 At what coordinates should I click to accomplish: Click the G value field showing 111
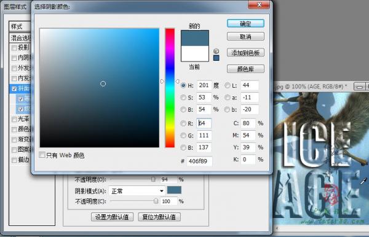(204, 135)
